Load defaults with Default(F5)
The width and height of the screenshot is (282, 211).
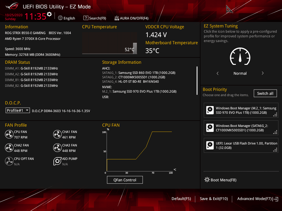pyautogui.click(x=181, y=199)
